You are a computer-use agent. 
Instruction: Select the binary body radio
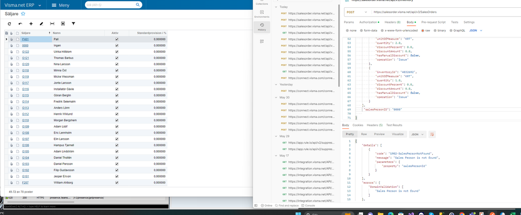[x=435, y=30]
